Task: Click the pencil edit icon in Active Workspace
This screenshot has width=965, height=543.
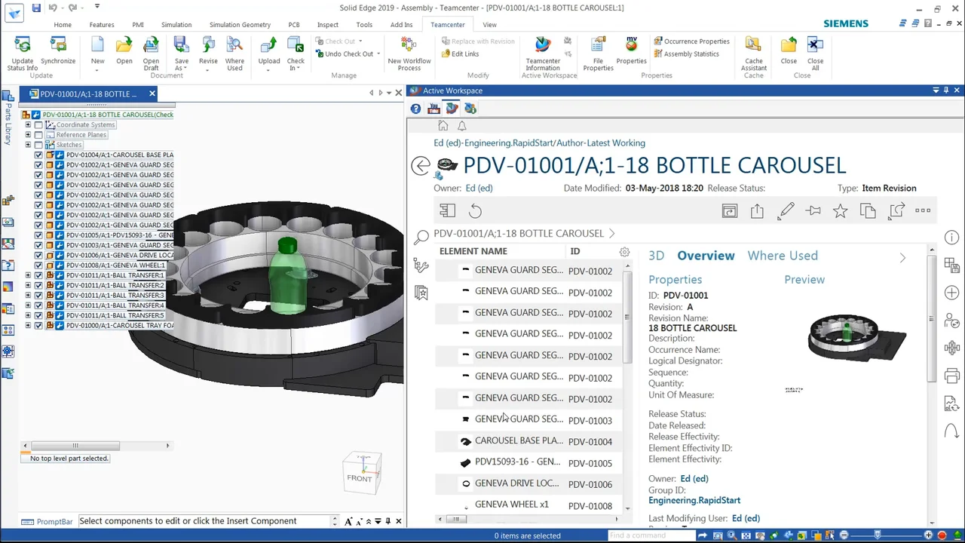Action: click(786, 211)
